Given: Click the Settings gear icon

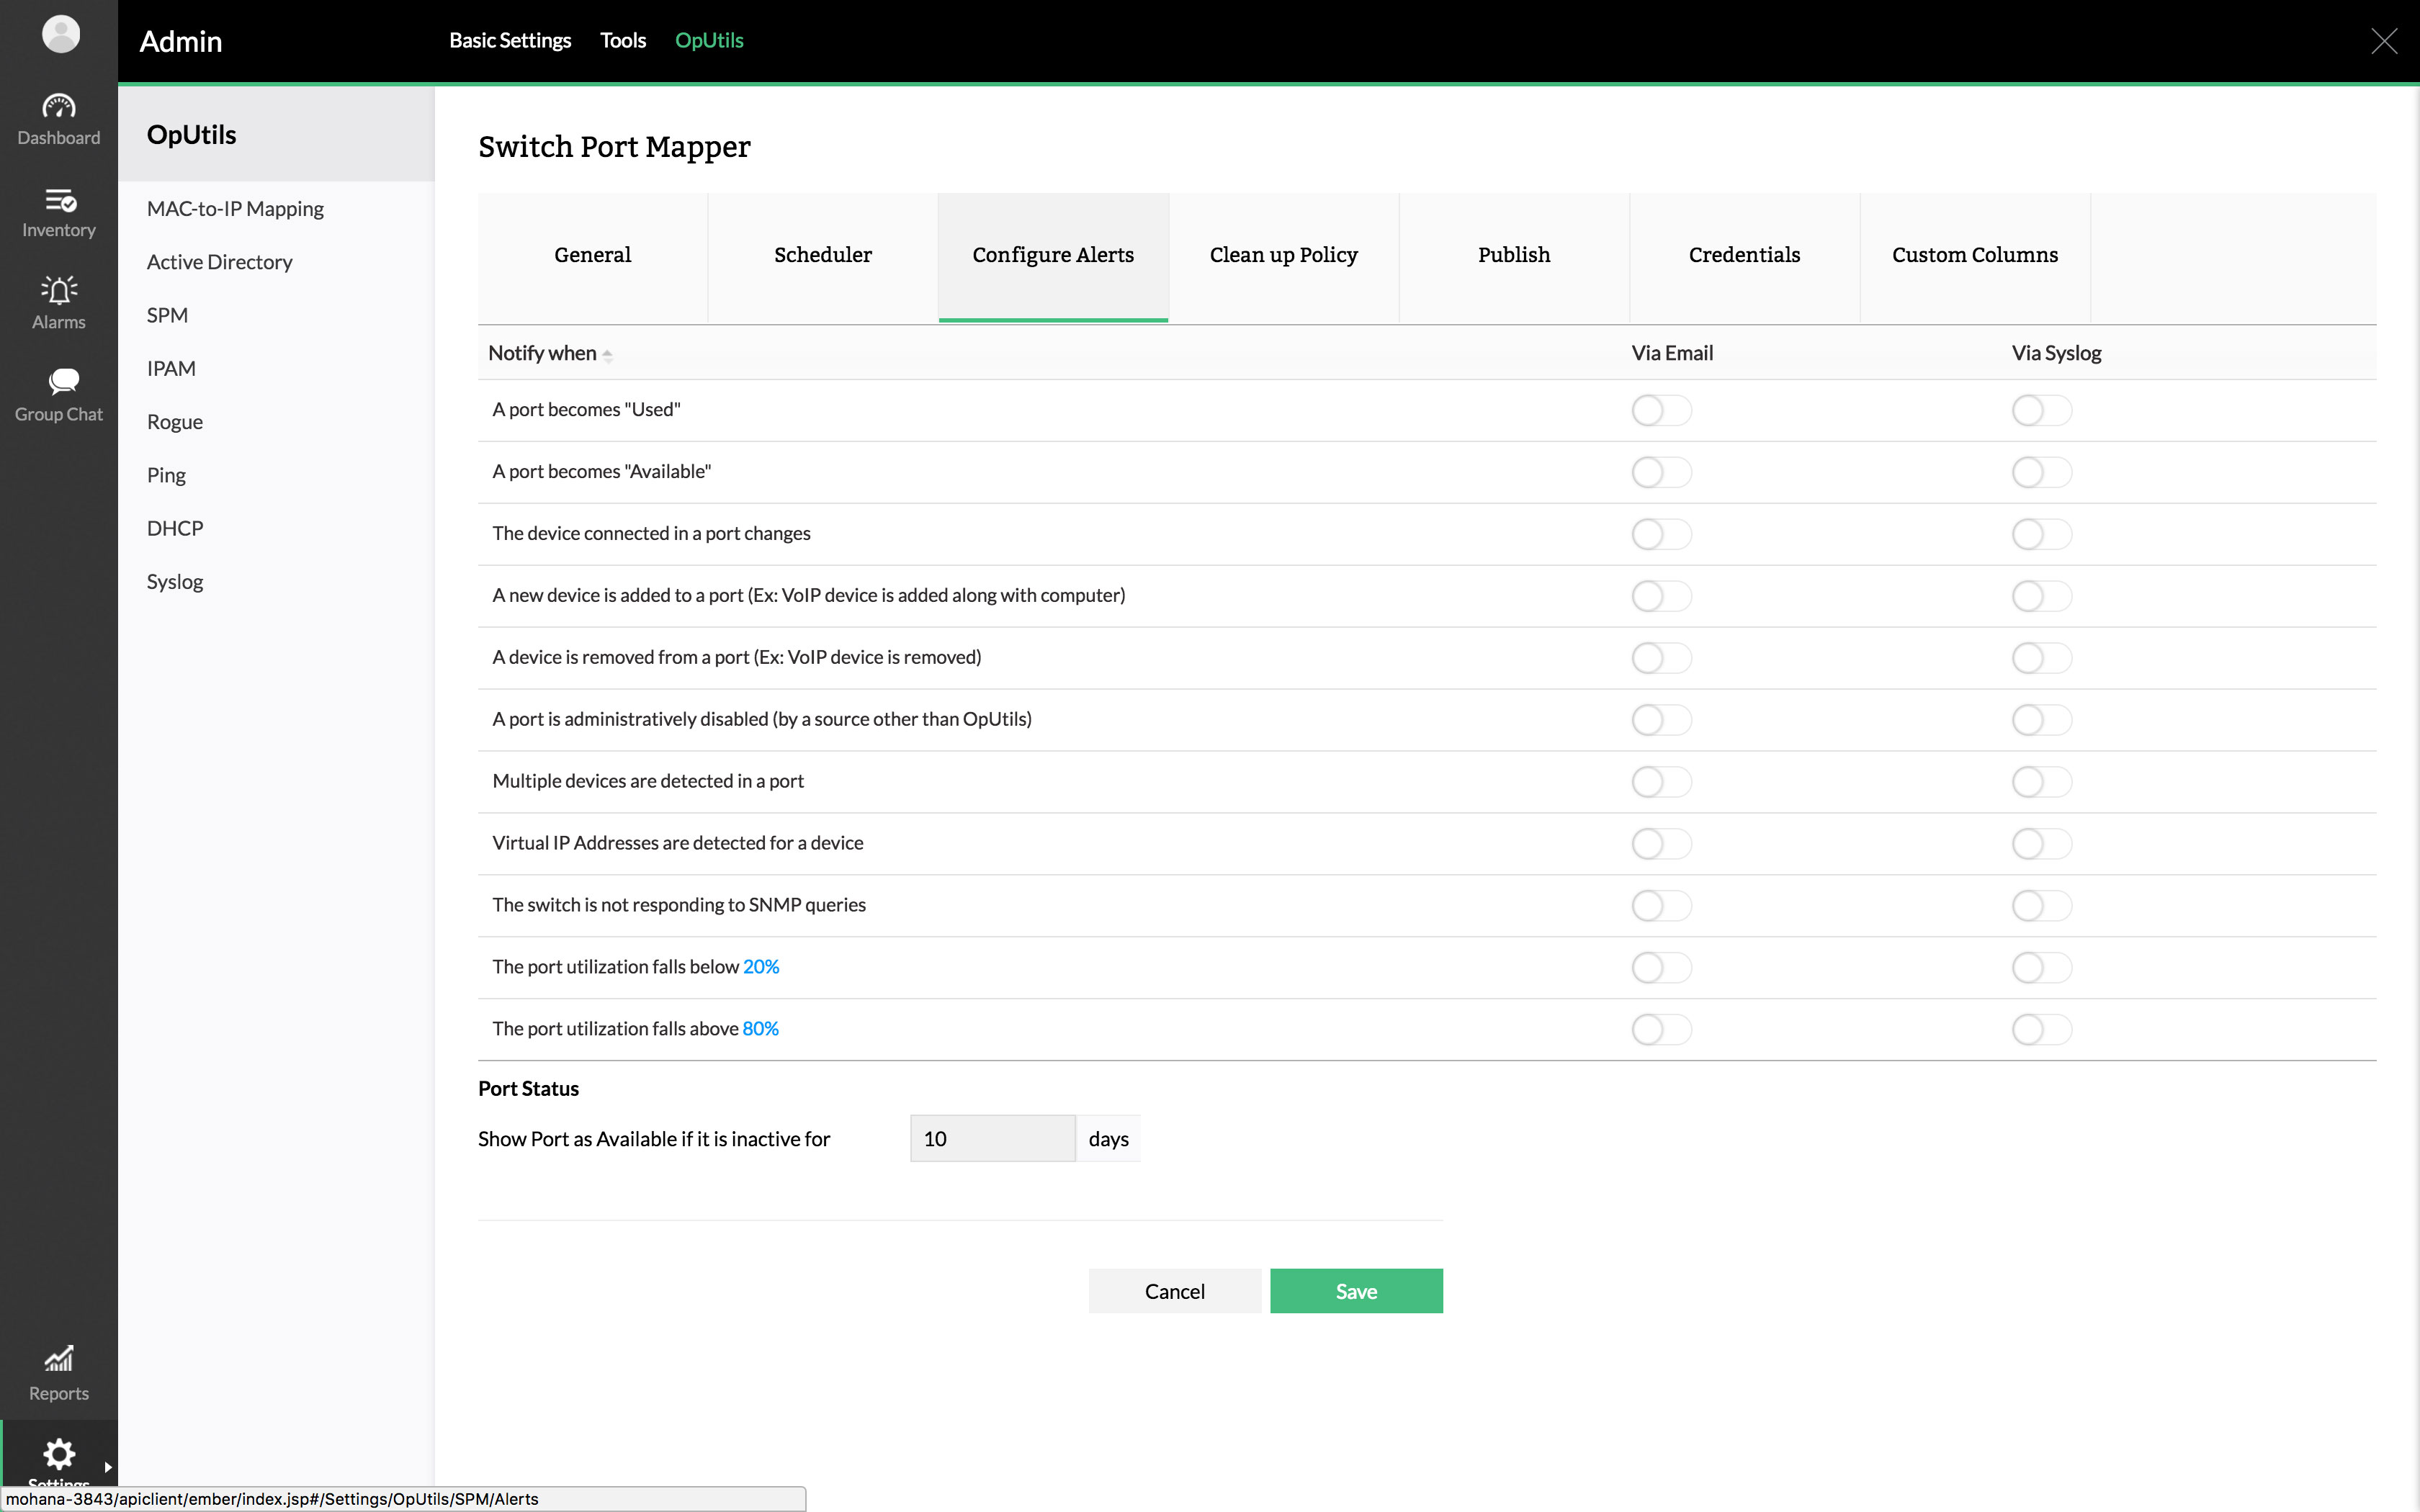Looking at the screenshot, I should click(x=59, y=1453).
